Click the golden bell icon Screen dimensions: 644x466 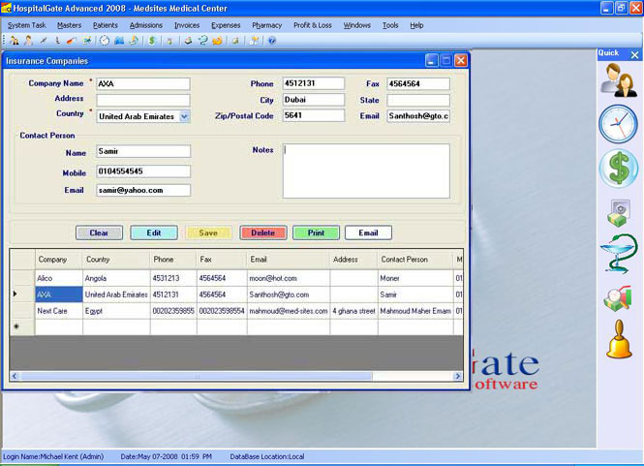(x=618, y=340)
